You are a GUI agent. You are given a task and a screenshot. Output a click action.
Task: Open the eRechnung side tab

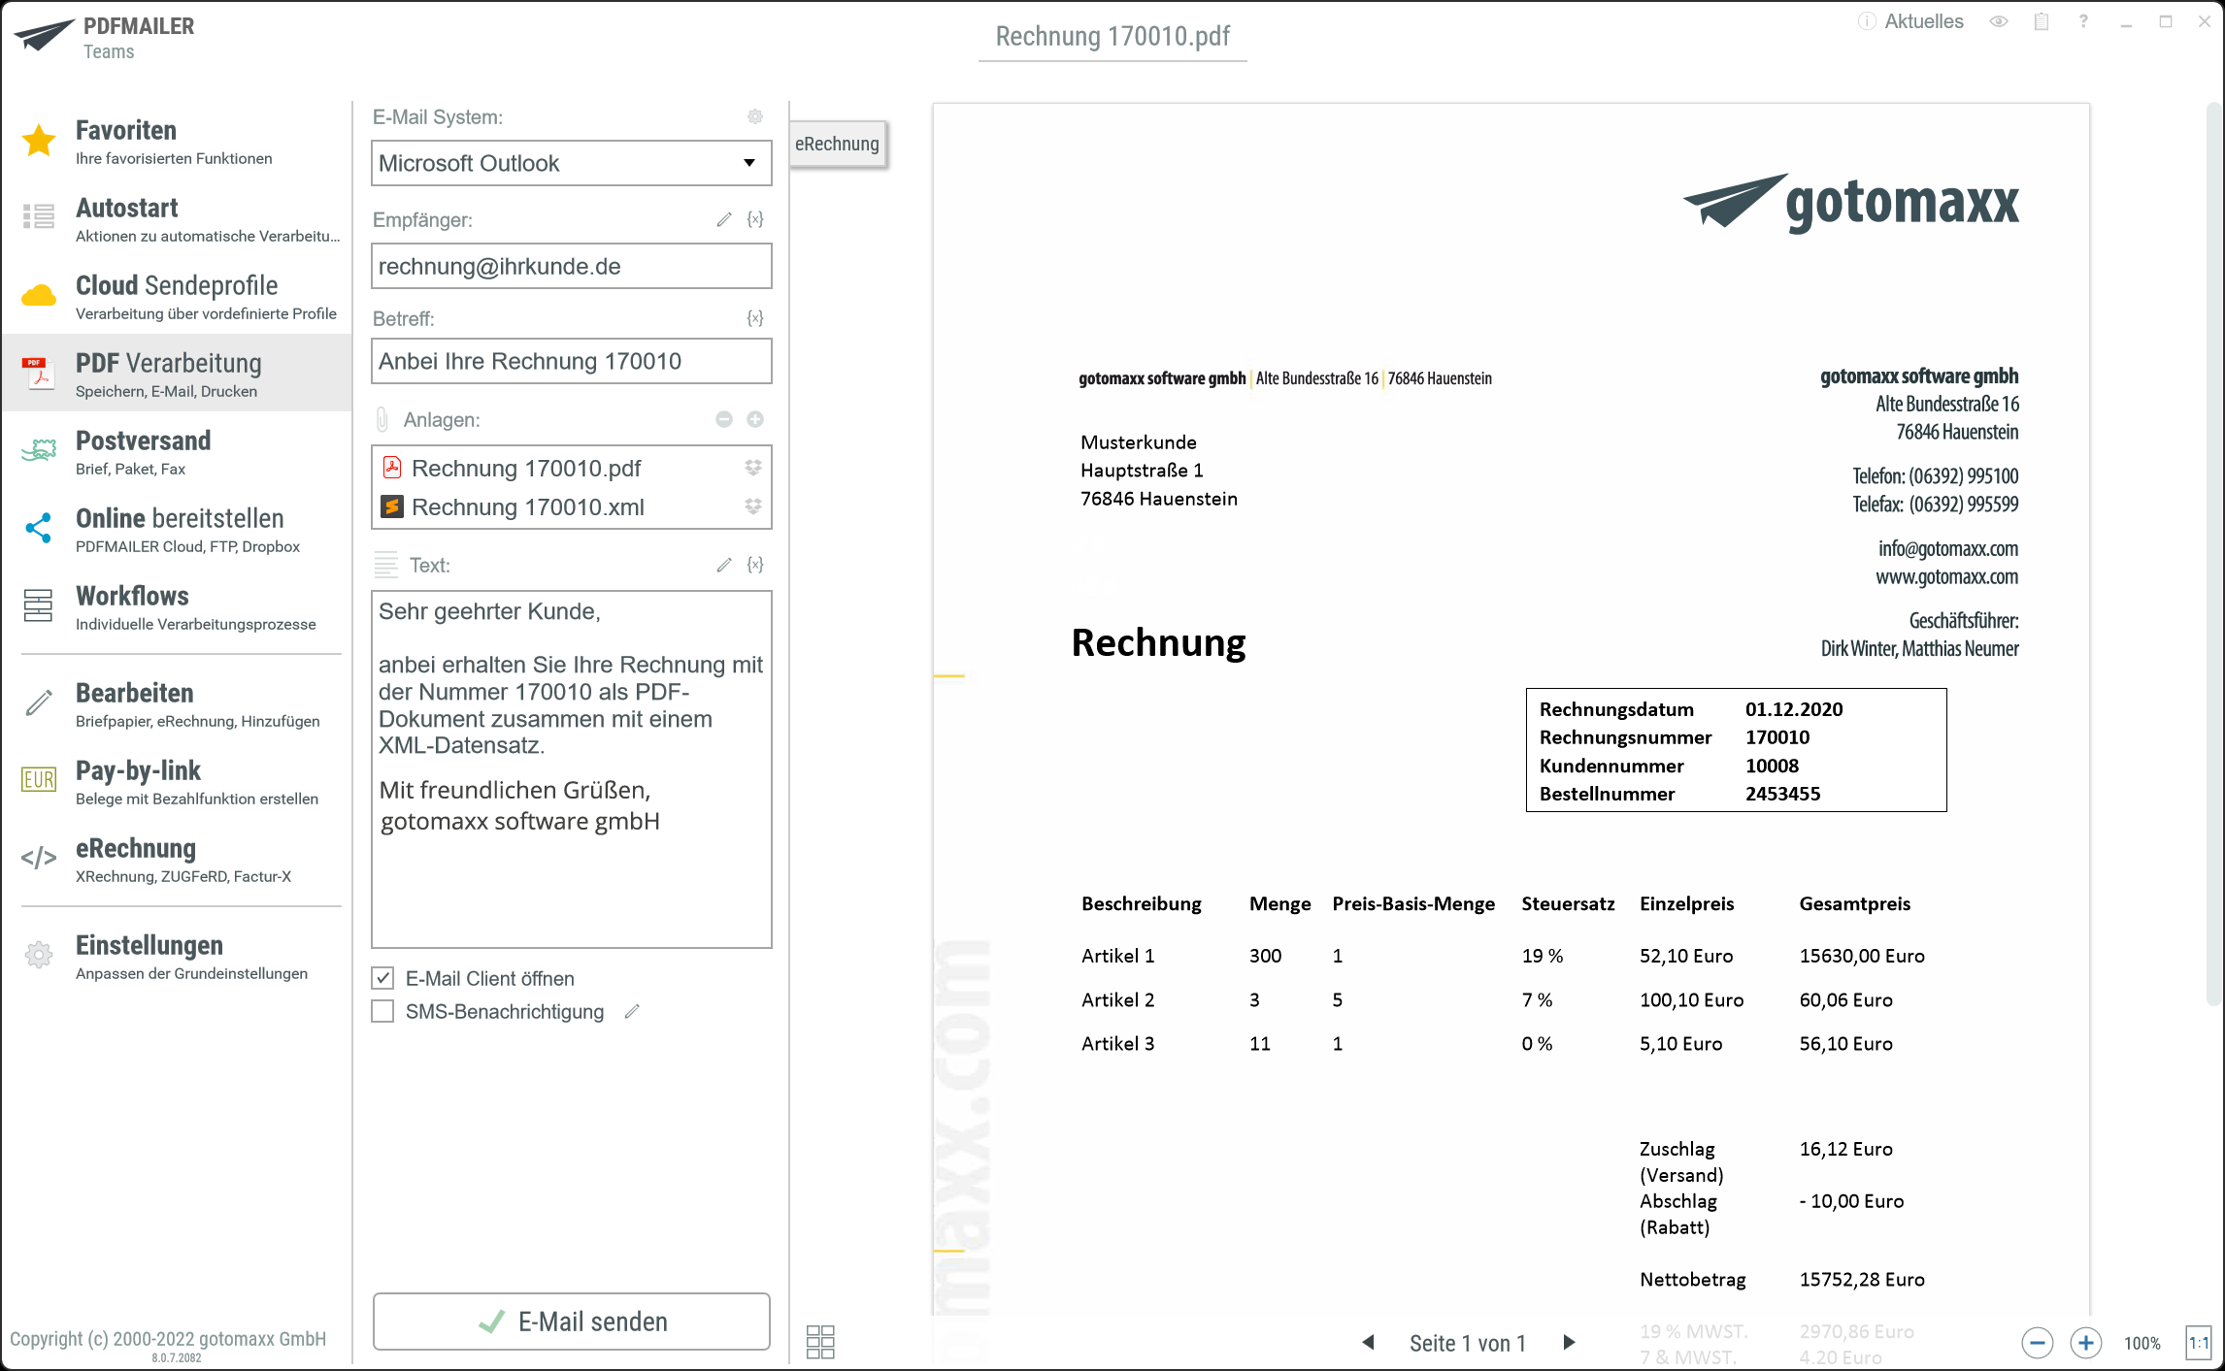(837, 144)
